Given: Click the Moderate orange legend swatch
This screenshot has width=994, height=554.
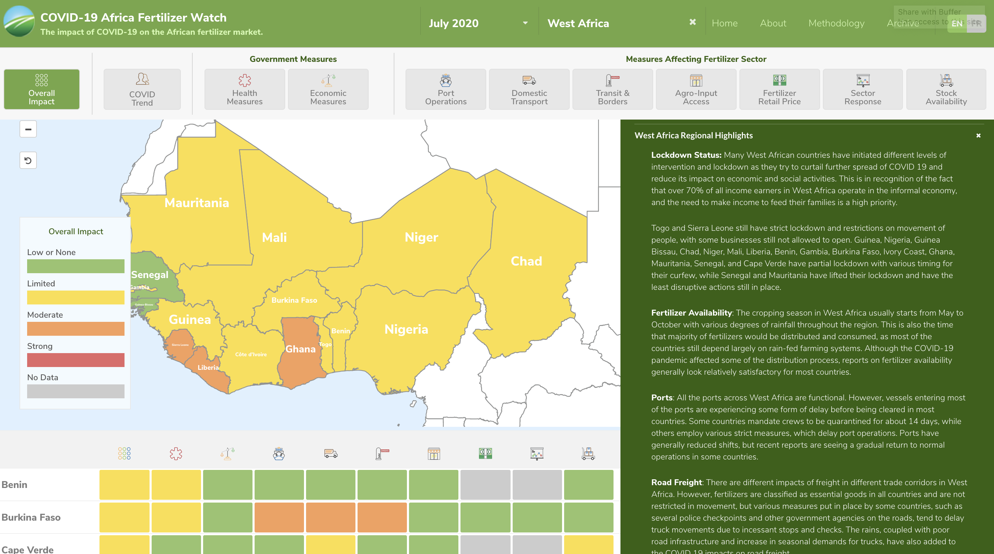Looking at the screenshot, I should pyautogui.click(x=75, y=328).
